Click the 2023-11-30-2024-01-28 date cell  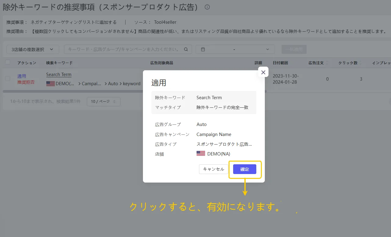(286, 79)
